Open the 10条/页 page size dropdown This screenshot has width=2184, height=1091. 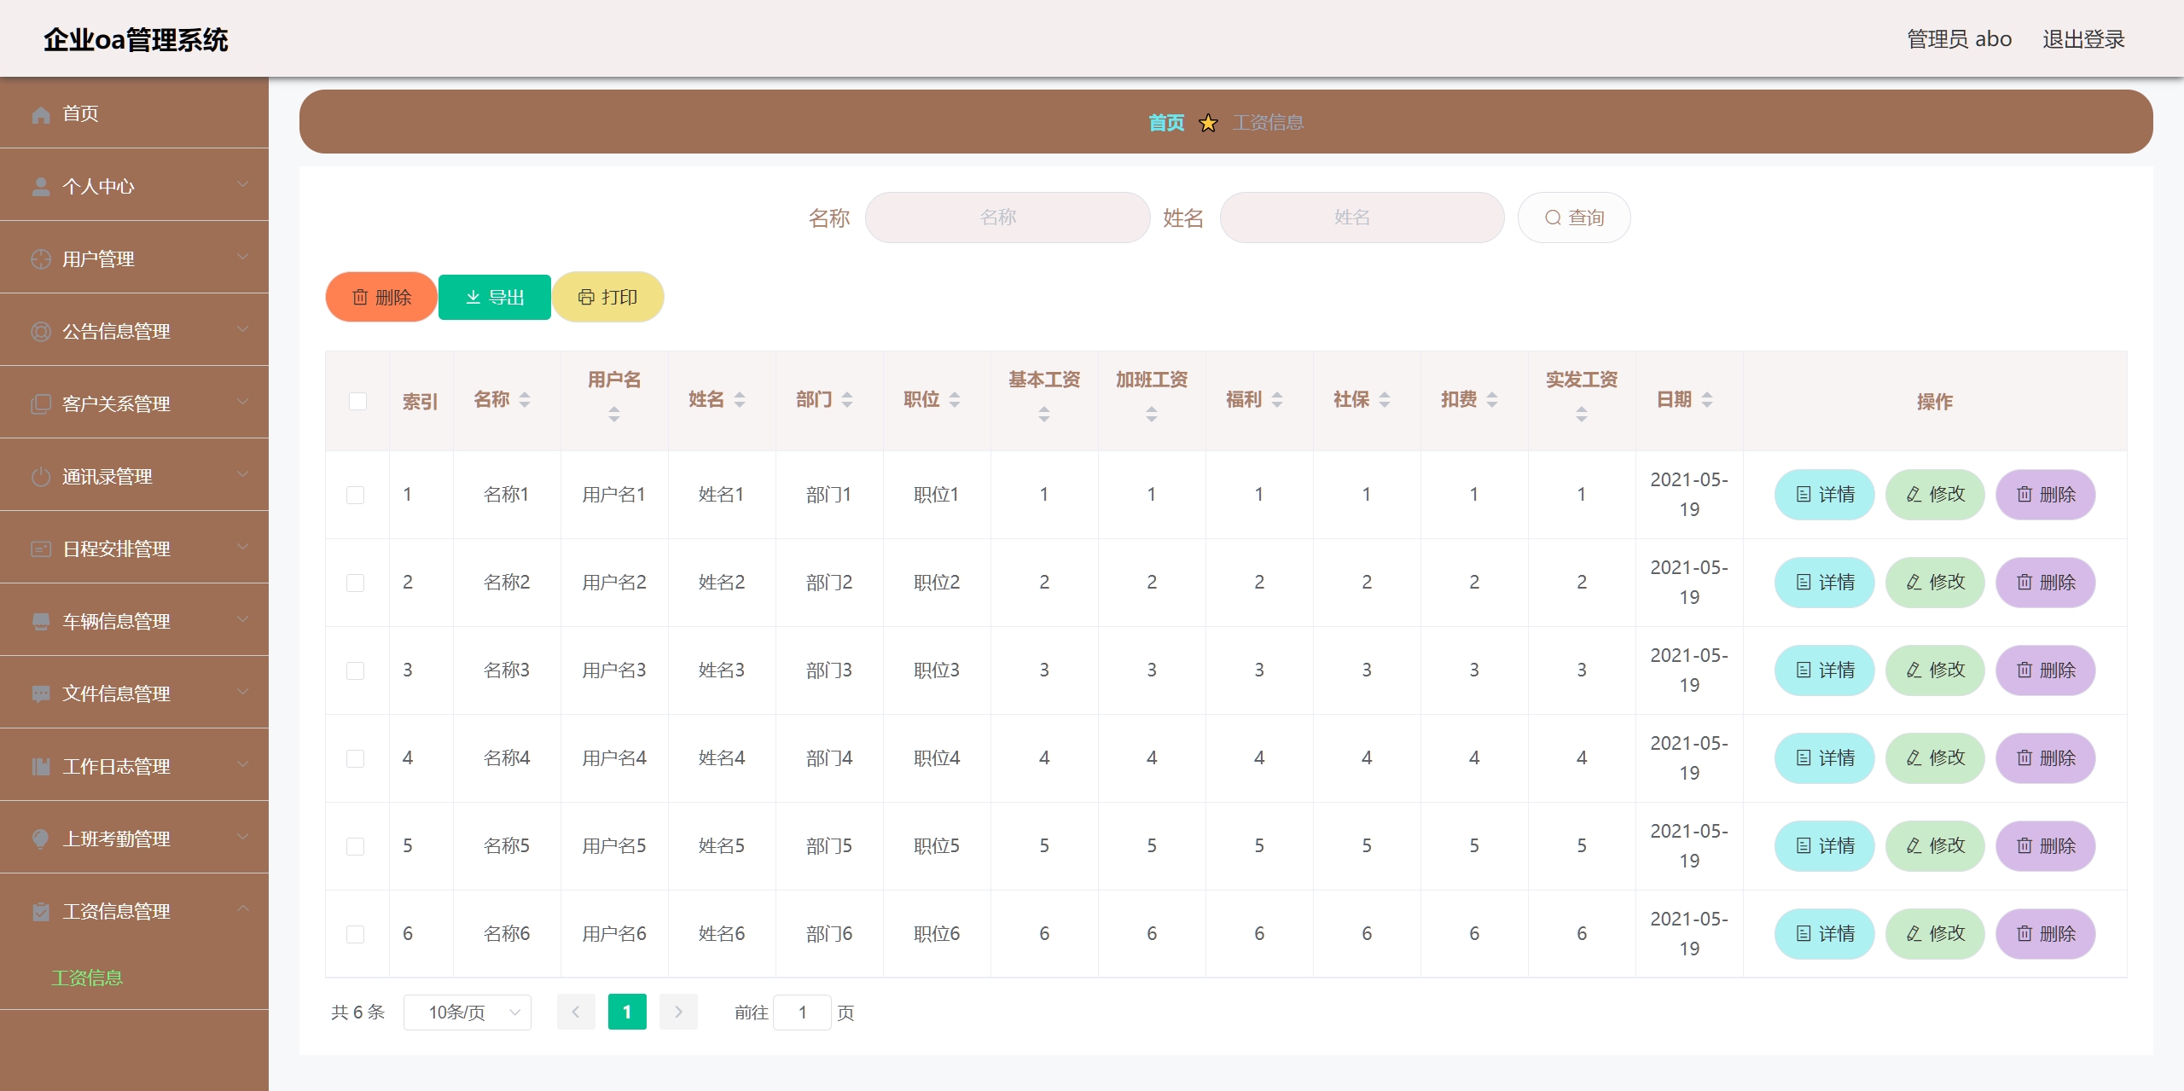468,1013
